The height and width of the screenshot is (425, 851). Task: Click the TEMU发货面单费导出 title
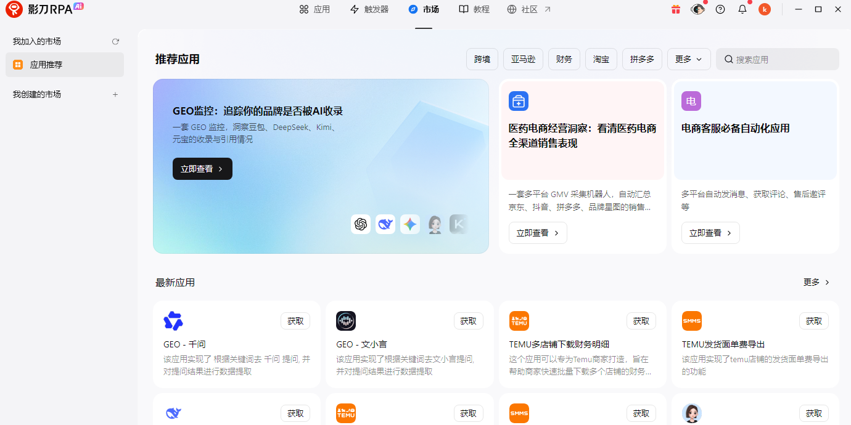723,344
